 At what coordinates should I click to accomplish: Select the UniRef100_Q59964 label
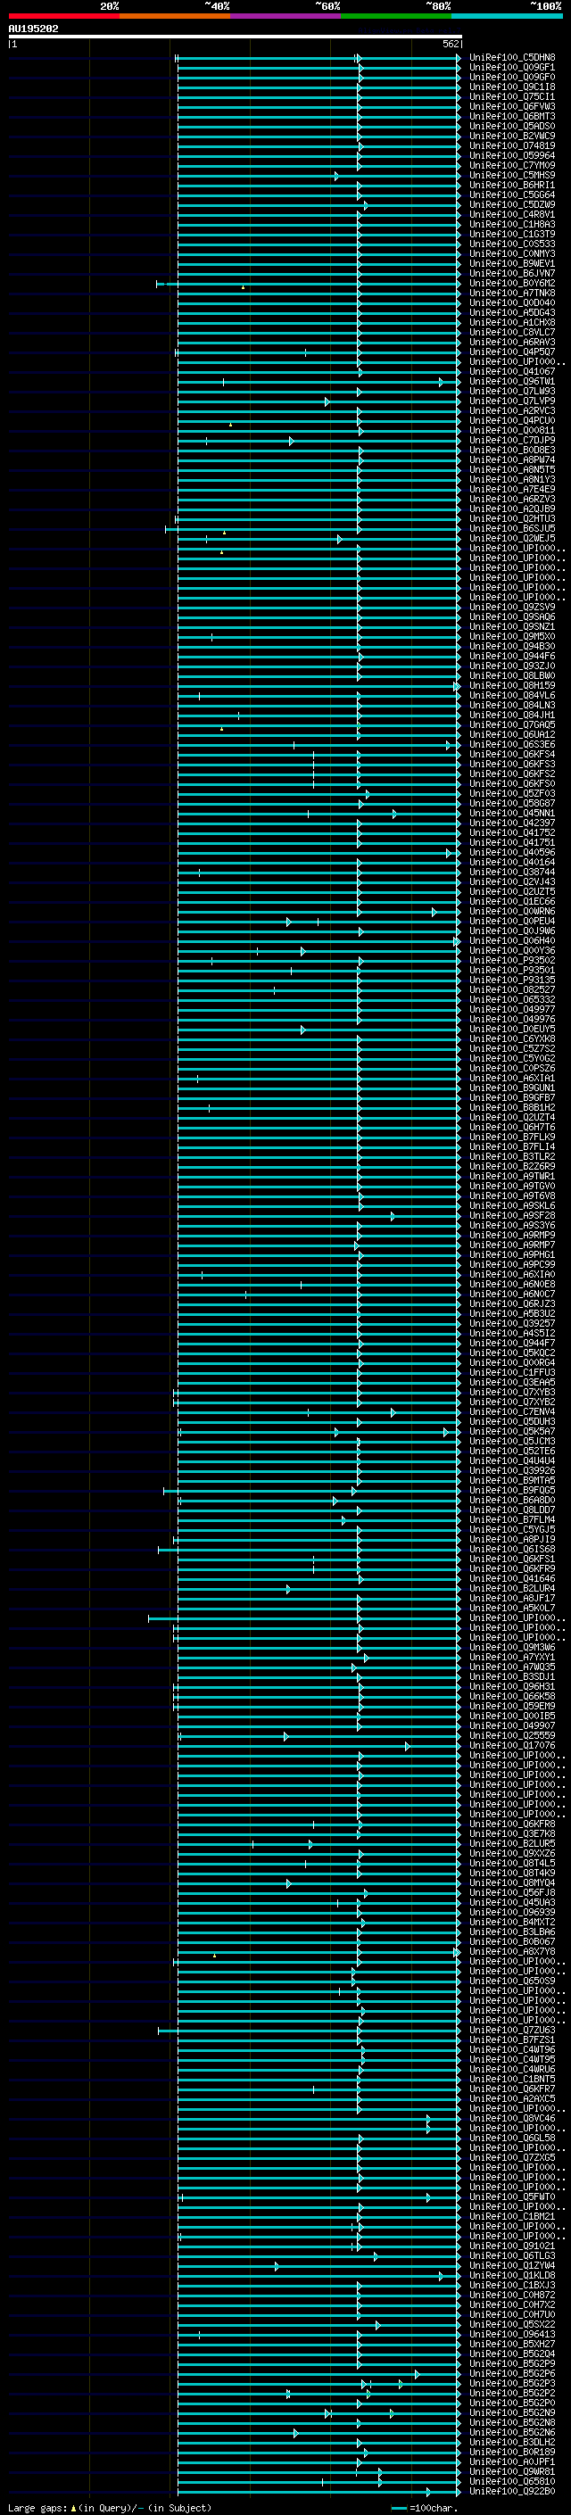click(x=512, y=155)
